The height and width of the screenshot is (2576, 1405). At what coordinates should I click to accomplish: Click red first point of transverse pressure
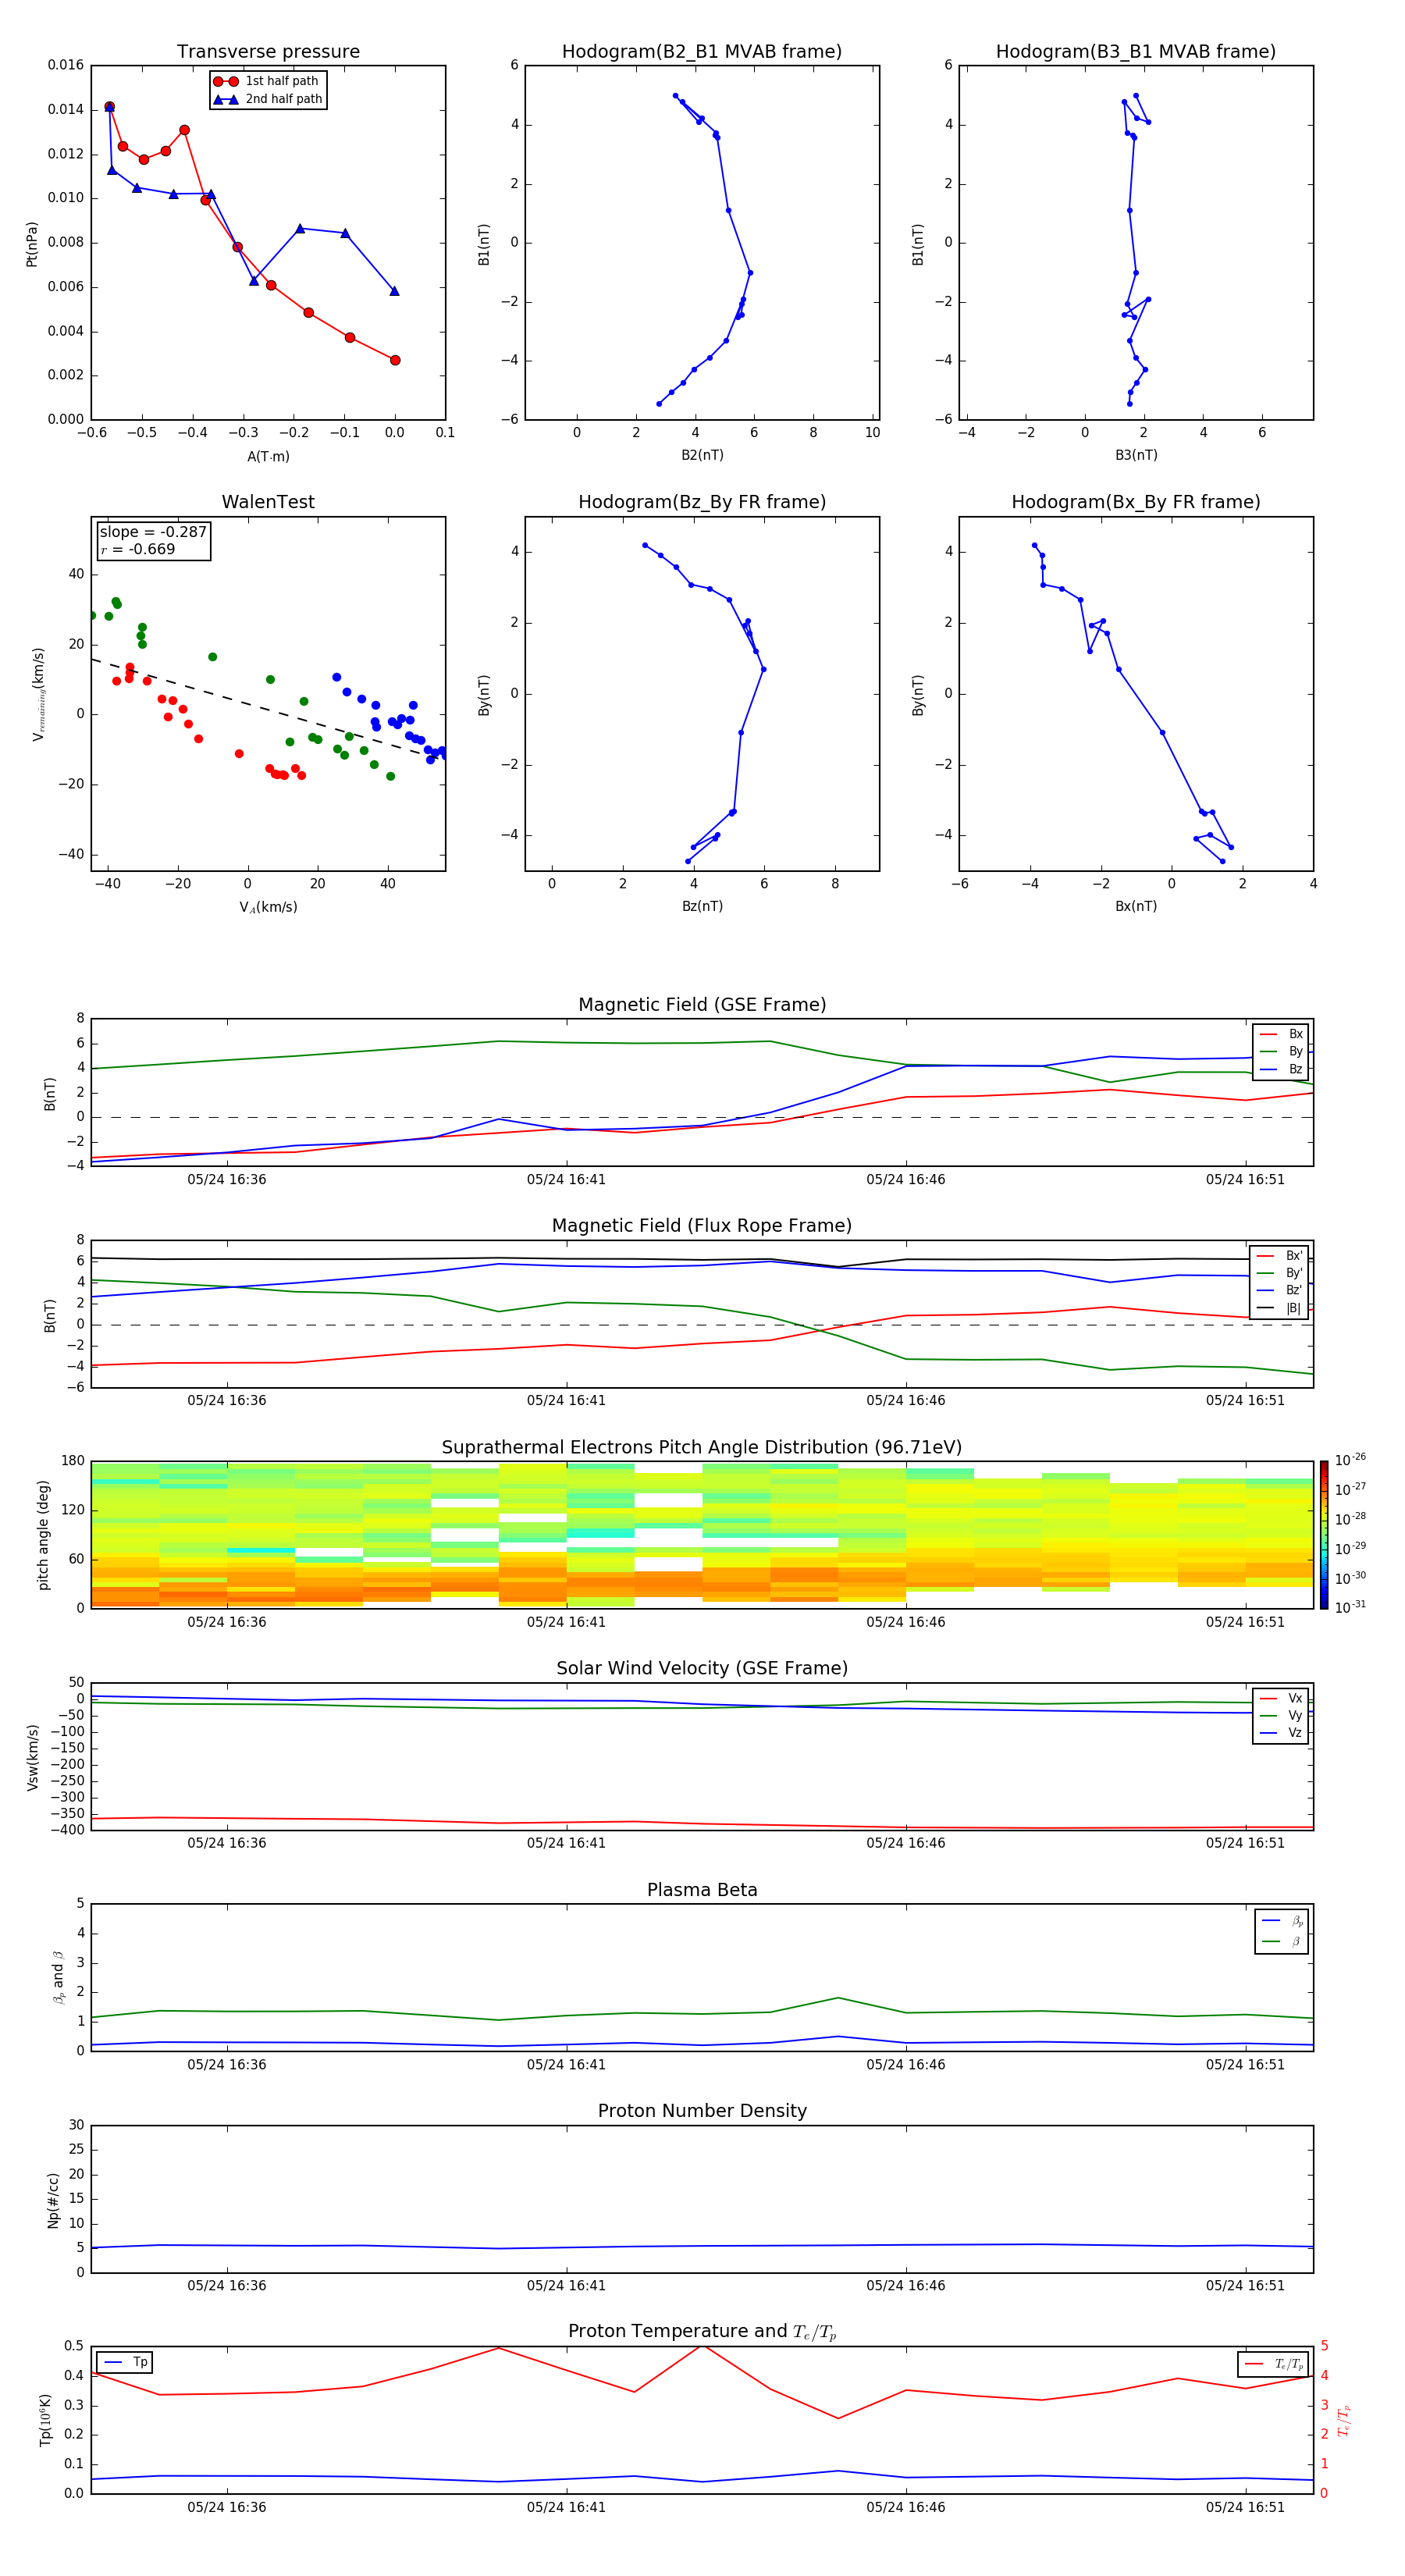(x=110, y=107)
